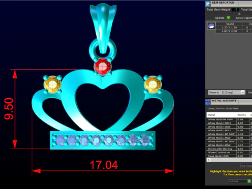Viewport: 252px width, 189px height.
Task: Click the Metal Weights panel icon
Action: [208, 102]
